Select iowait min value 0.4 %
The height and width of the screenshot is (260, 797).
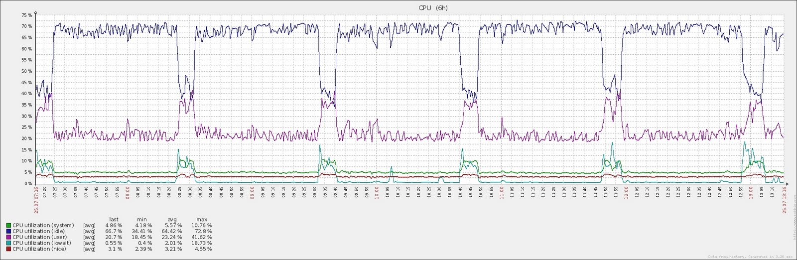(x=145, y=244)
